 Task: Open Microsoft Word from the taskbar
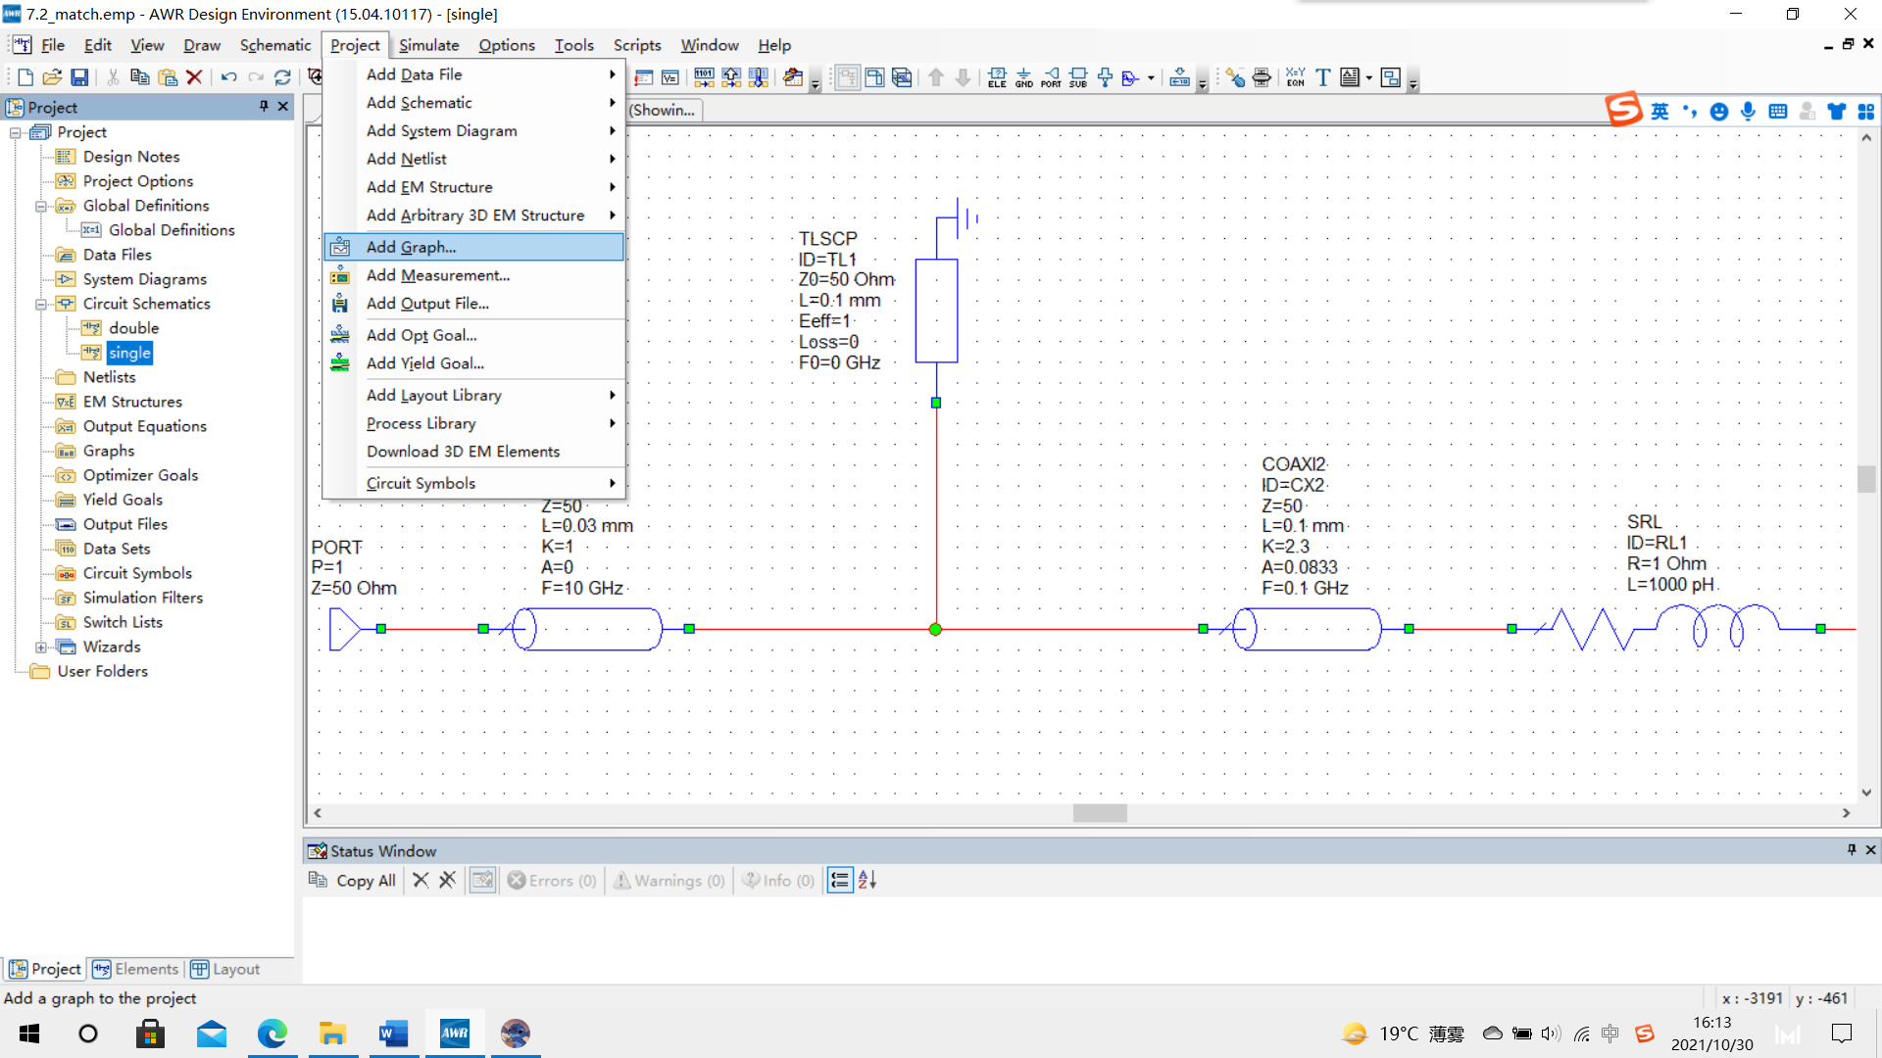[393, 1034]
